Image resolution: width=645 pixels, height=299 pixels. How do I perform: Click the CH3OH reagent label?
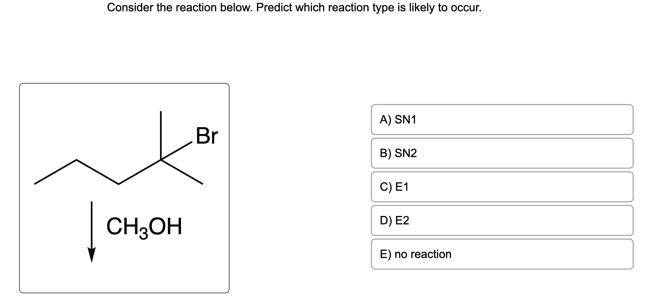point(144,227)
